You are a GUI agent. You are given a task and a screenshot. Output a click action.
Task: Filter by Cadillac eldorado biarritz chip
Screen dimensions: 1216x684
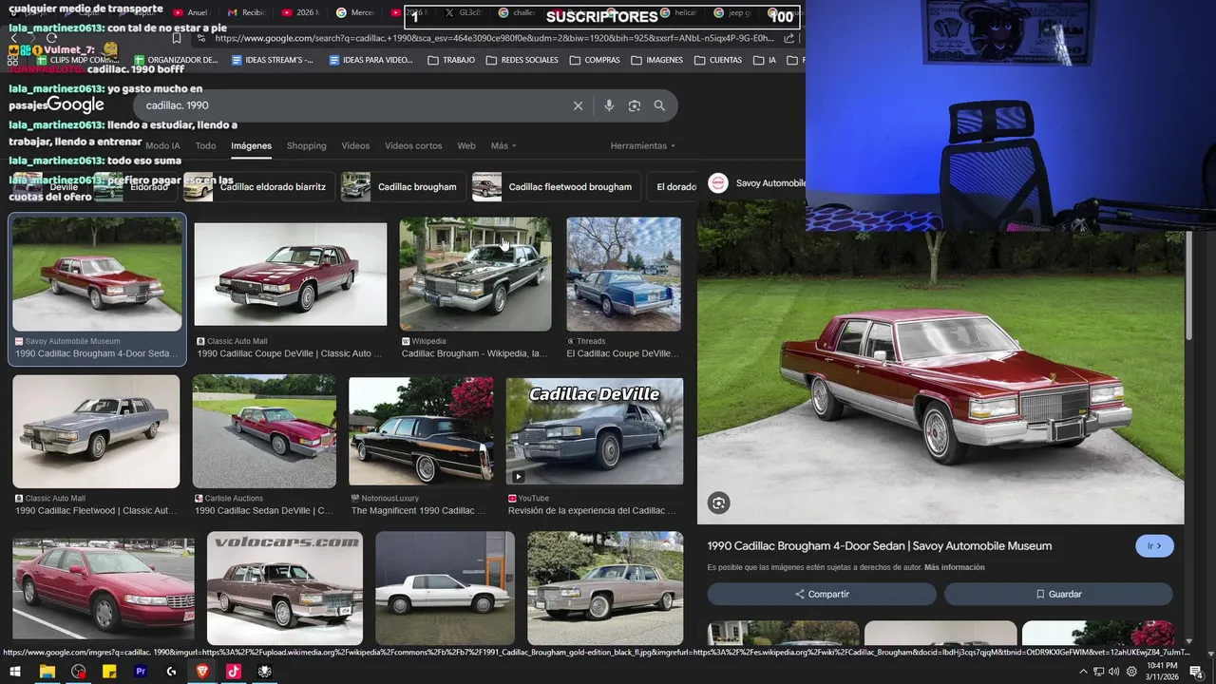tap(257, 186)
